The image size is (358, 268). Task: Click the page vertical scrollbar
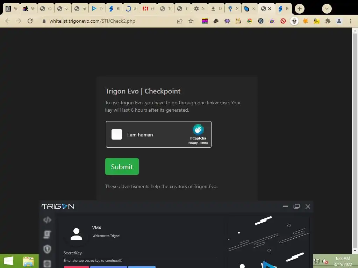[355, 141]
